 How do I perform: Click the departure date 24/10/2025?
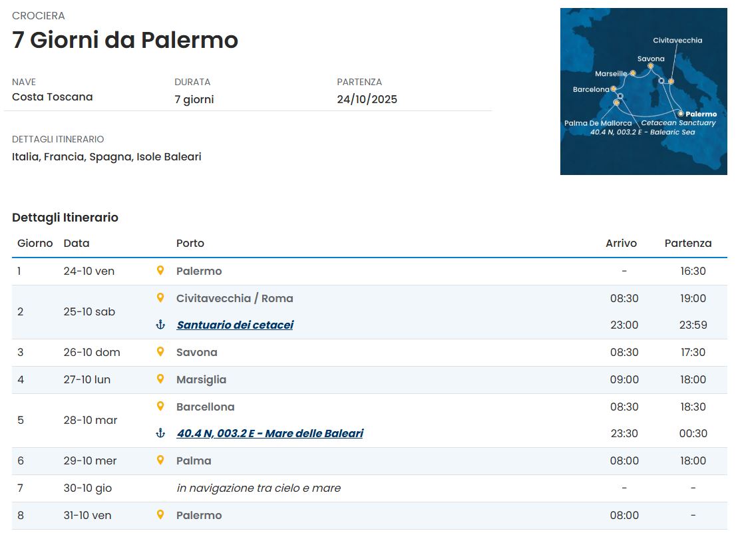[x=367, y=99]
